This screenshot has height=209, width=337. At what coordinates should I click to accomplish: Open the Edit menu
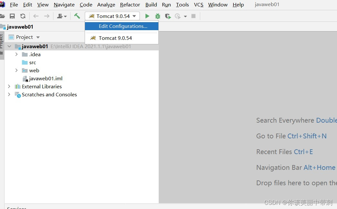click(x=27, y=5)
